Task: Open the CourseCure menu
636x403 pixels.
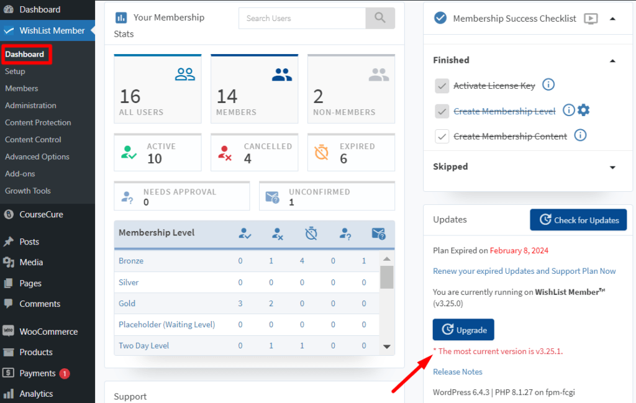Action: pos(41,214)
